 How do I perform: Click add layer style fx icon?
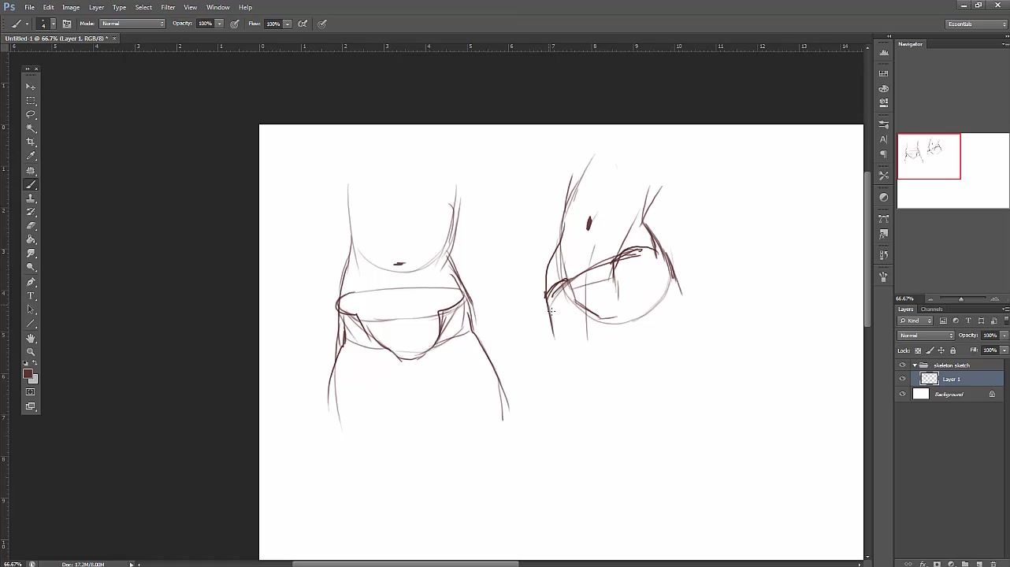click(923, 564)
